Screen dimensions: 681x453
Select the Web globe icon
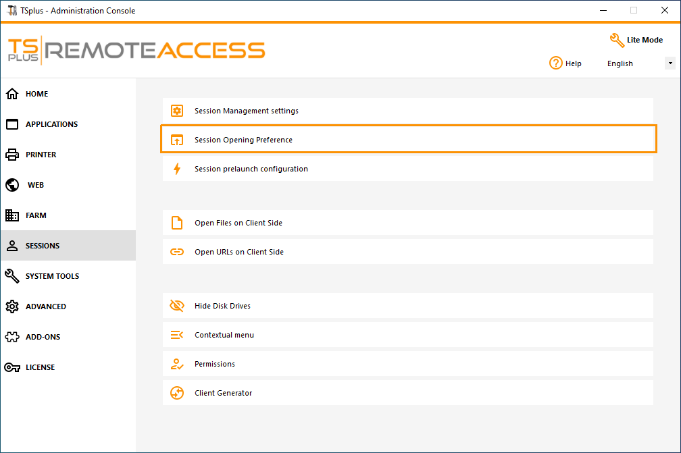tap(12, 185)
